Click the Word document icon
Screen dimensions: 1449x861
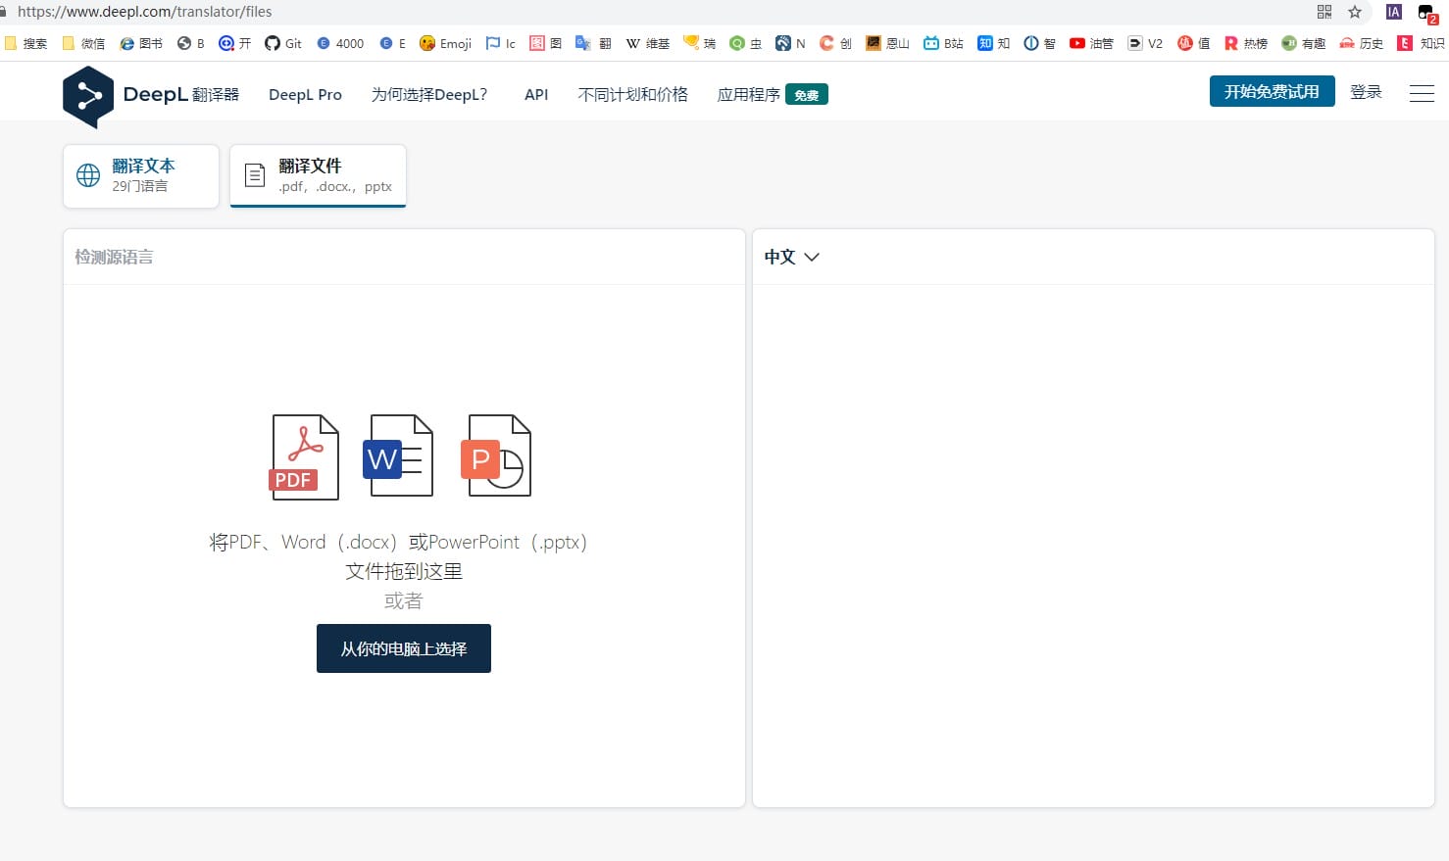[398, 457]
